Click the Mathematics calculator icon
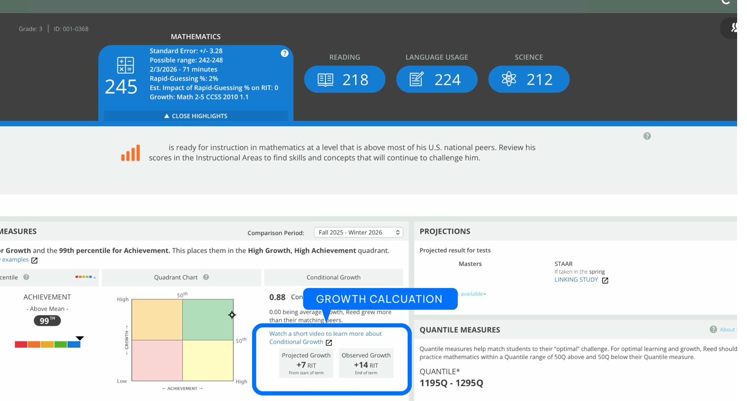Image resolution: width=747 pixels, height=401 pixels. click(x=125, y=65)
